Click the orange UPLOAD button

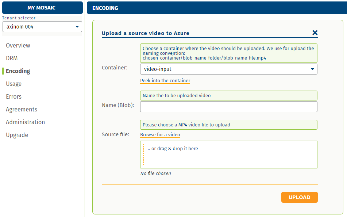click(299, 197)
